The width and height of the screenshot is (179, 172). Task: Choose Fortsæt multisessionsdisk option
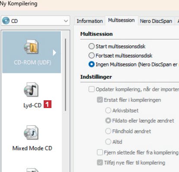[92, 55]
